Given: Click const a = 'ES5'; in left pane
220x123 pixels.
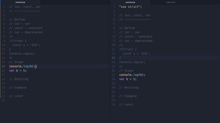Looking at the screenshot, I should pos(26,45).
